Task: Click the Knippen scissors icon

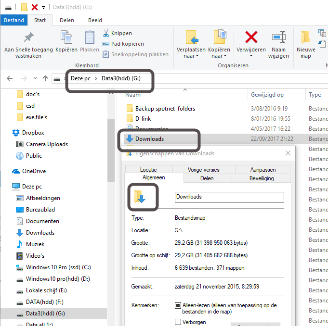Action: point(106,33)
